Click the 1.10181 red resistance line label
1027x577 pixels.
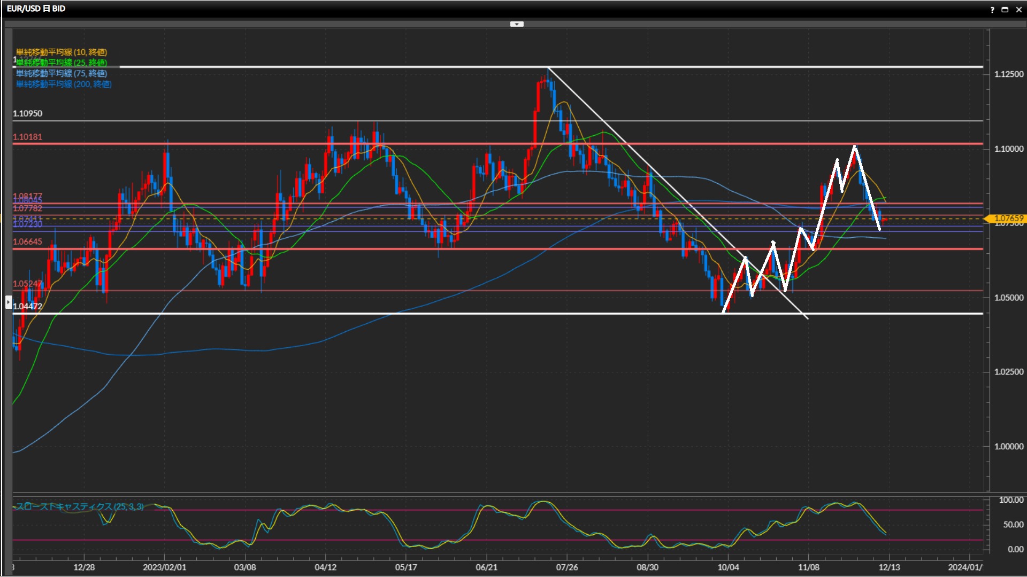(27, 137)
